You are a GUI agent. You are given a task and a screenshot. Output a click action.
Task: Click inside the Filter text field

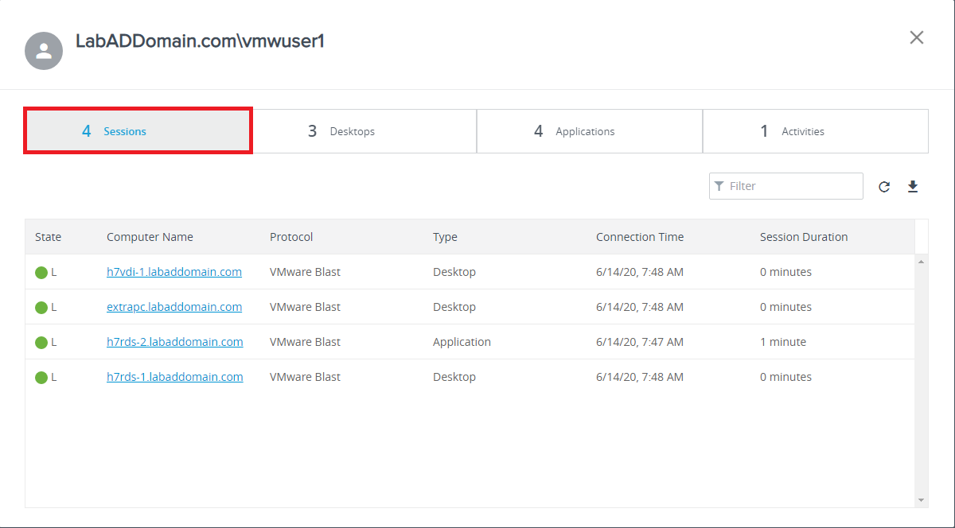point(792,186)
